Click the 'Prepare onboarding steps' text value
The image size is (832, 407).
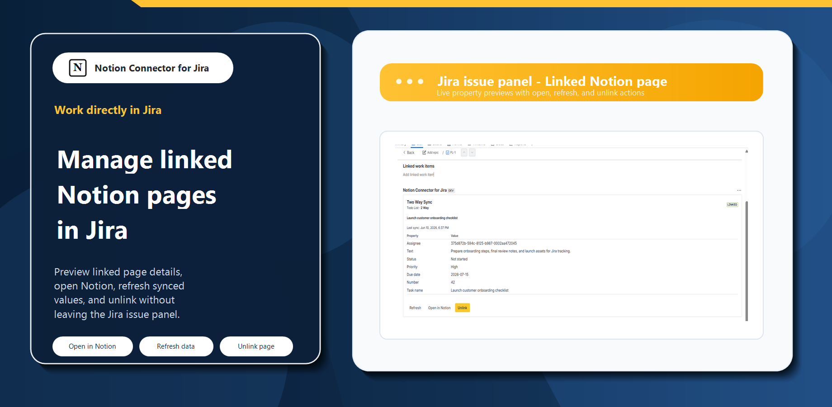click(511, 251)
